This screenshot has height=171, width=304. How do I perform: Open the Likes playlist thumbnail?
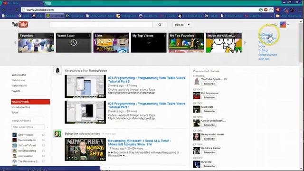(x=111, y=43)
